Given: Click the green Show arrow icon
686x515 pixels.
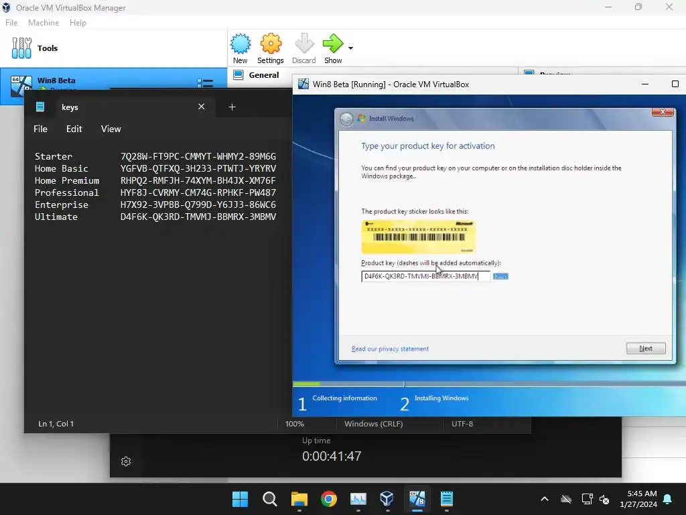Looking at the screenshot, I should coord(333,48).
